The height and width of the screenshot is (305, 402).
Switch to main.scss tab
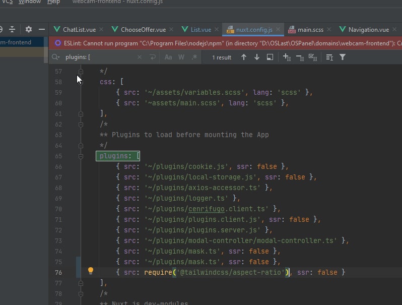click(x=310, y=30)
